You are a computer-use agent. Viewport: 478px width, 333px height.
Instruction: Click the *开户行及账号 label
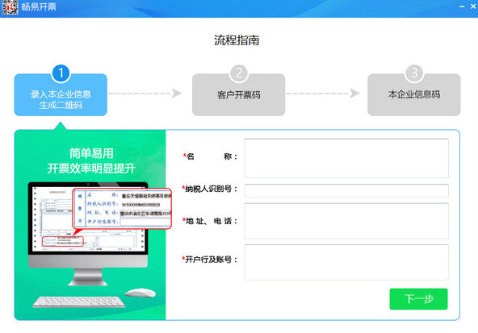point(209,260)
